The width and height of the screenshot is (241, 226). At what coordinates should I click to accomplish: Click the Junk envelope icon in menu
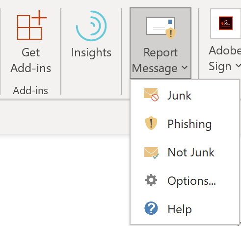(x=151, y=95)
